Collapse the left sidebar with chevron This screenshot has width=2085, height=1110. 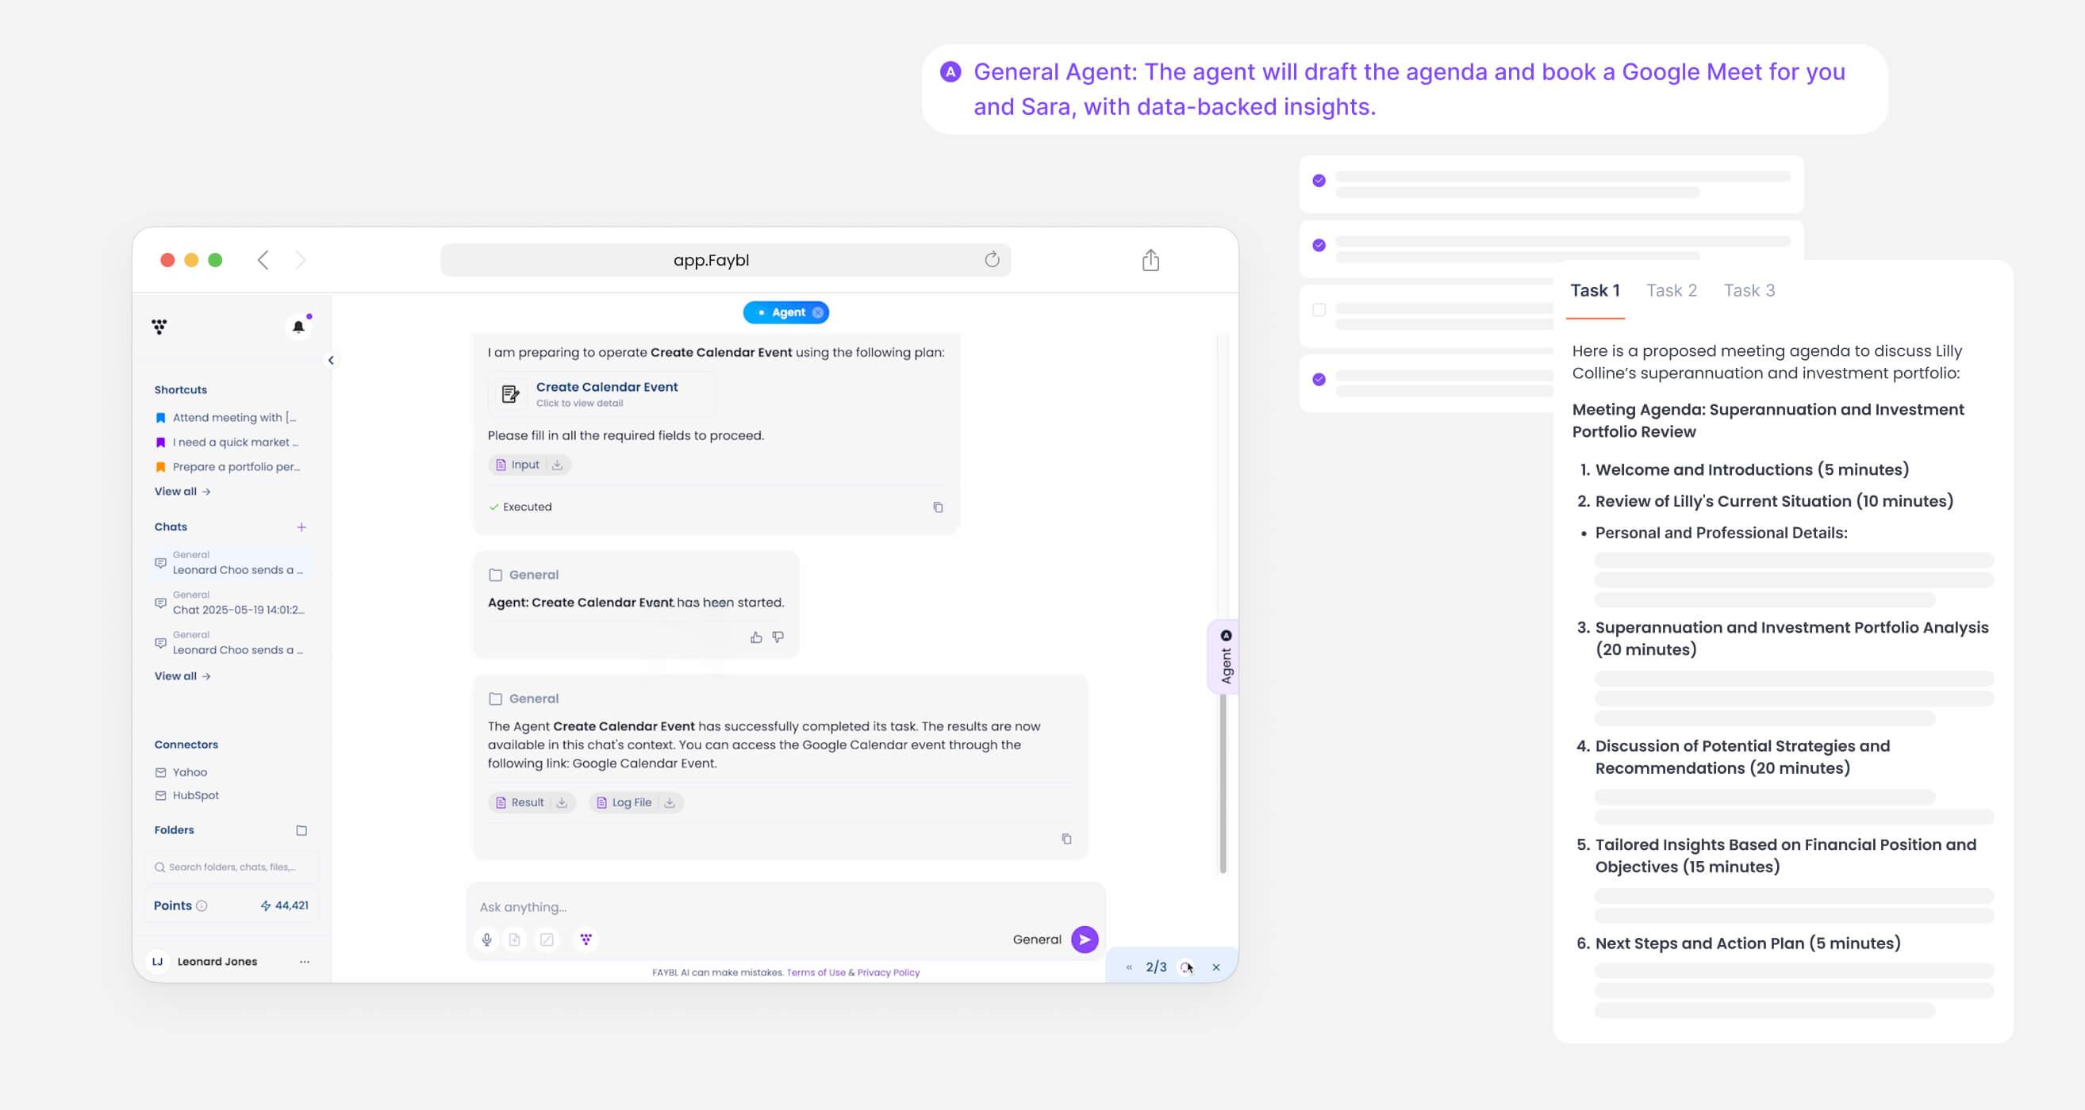click(330, 361)
